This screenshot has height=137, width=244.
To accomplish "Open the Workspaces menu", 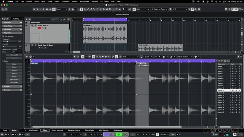I will pos(84,2).
